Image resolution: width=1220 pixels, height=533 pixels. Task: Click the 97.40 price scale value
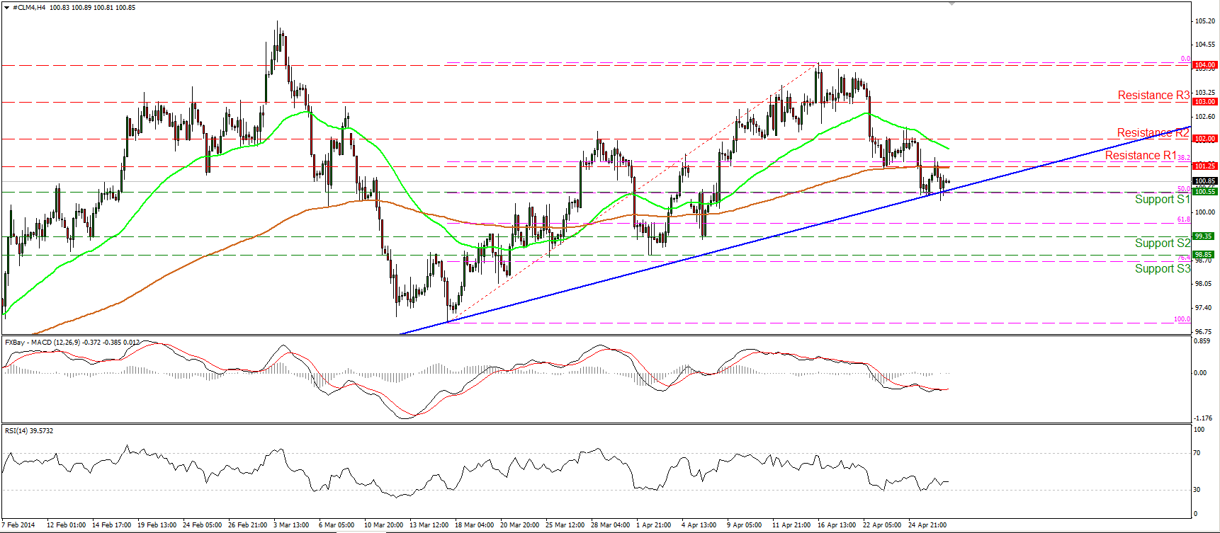tap(1203, 308)
